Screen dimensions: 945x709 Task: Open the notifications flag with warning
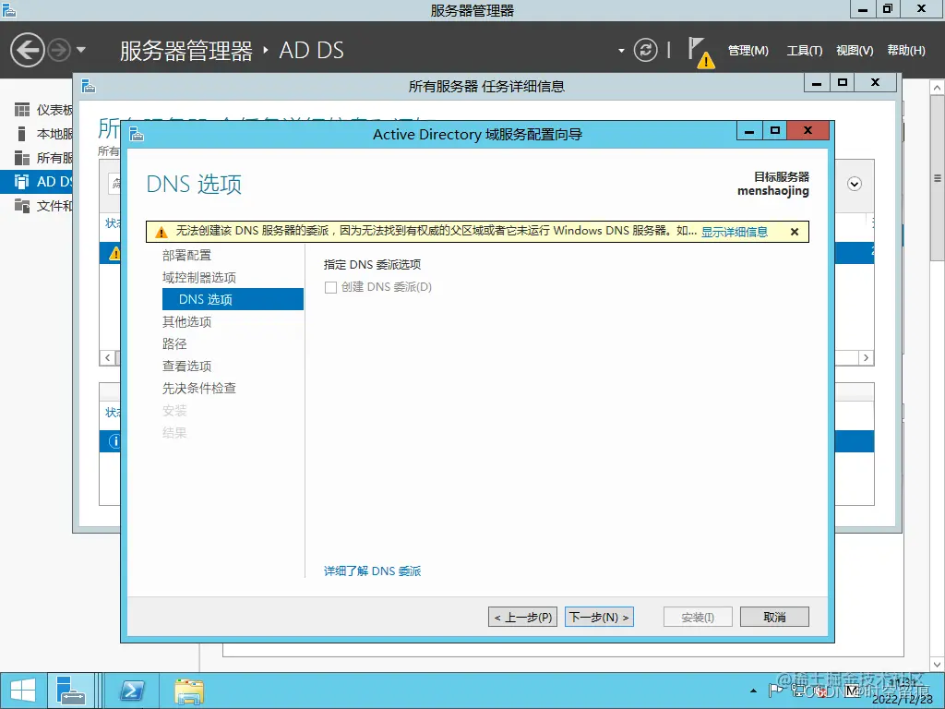pyautogui.click(x=701, y=53)
